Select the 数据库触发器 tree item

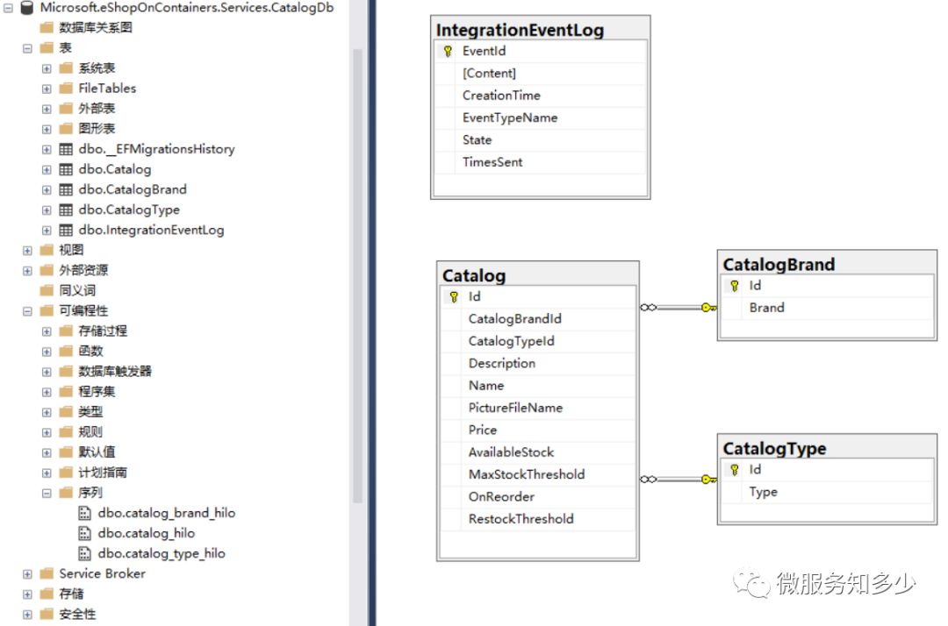[115, 372]
